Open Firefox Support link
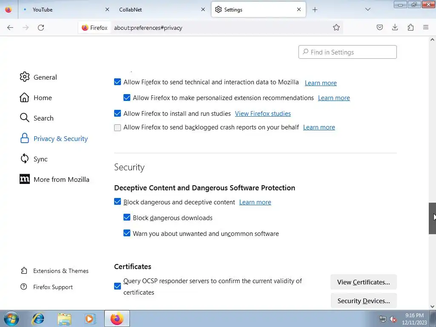436x327 pixels. (53, 287)
